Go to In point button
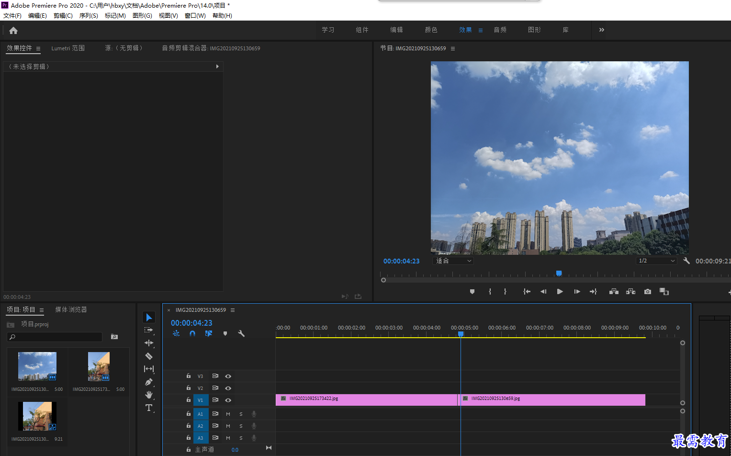Viewport: 731px width, 456px height. tap(527, 291)
